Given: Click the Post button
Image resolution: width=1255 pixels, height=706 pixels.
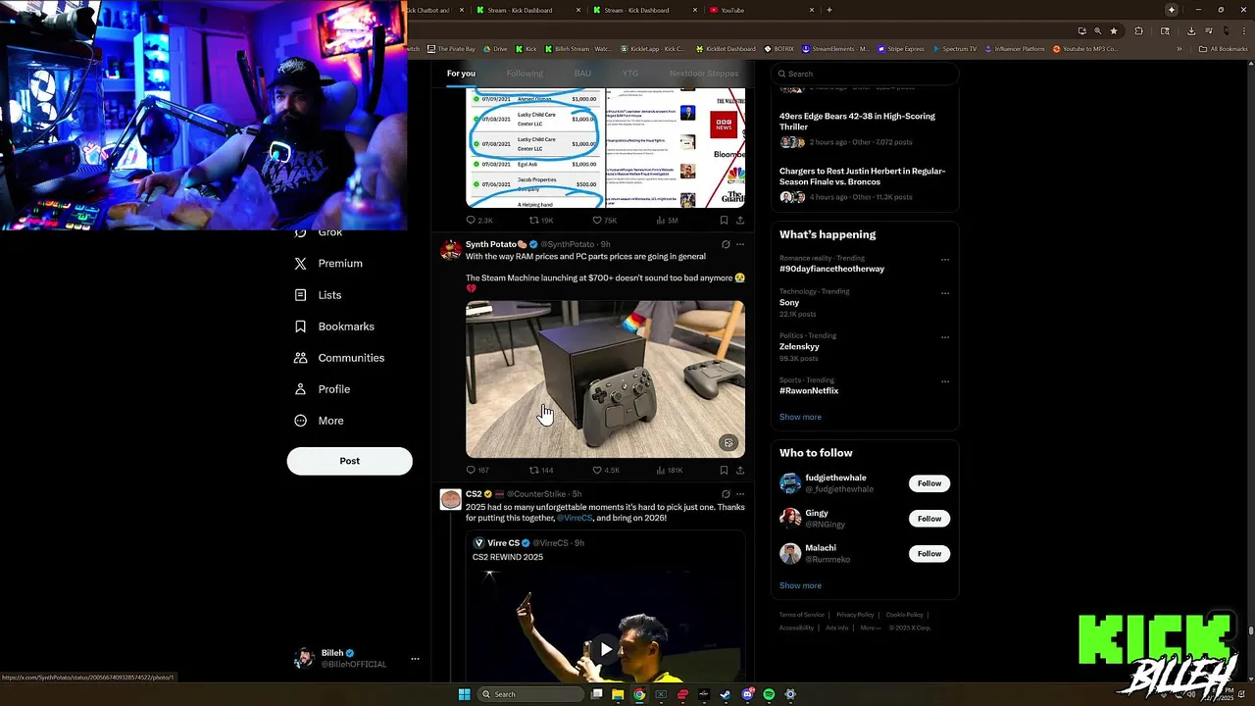Looking at the screenshot, I should (349, 461).
